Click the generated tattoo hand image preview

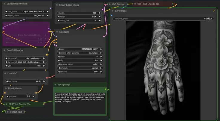pyautogui.click(x=163, y=69)
